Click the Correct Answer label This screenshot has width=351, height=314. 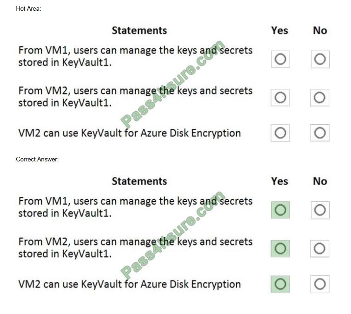[37, 159]
